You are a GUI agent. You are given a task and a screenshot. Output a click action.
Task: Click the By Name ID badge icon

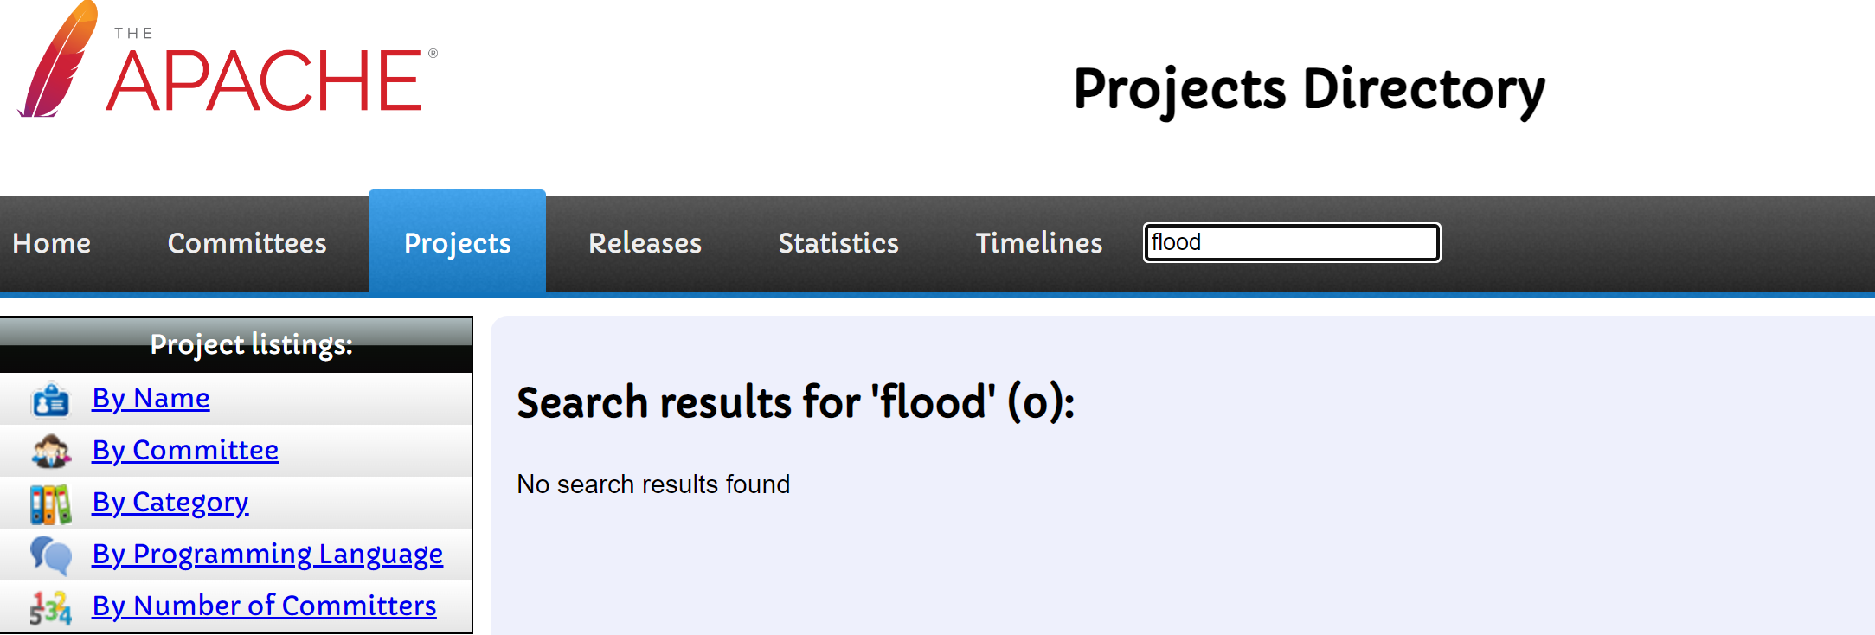[x=50, y=400]
